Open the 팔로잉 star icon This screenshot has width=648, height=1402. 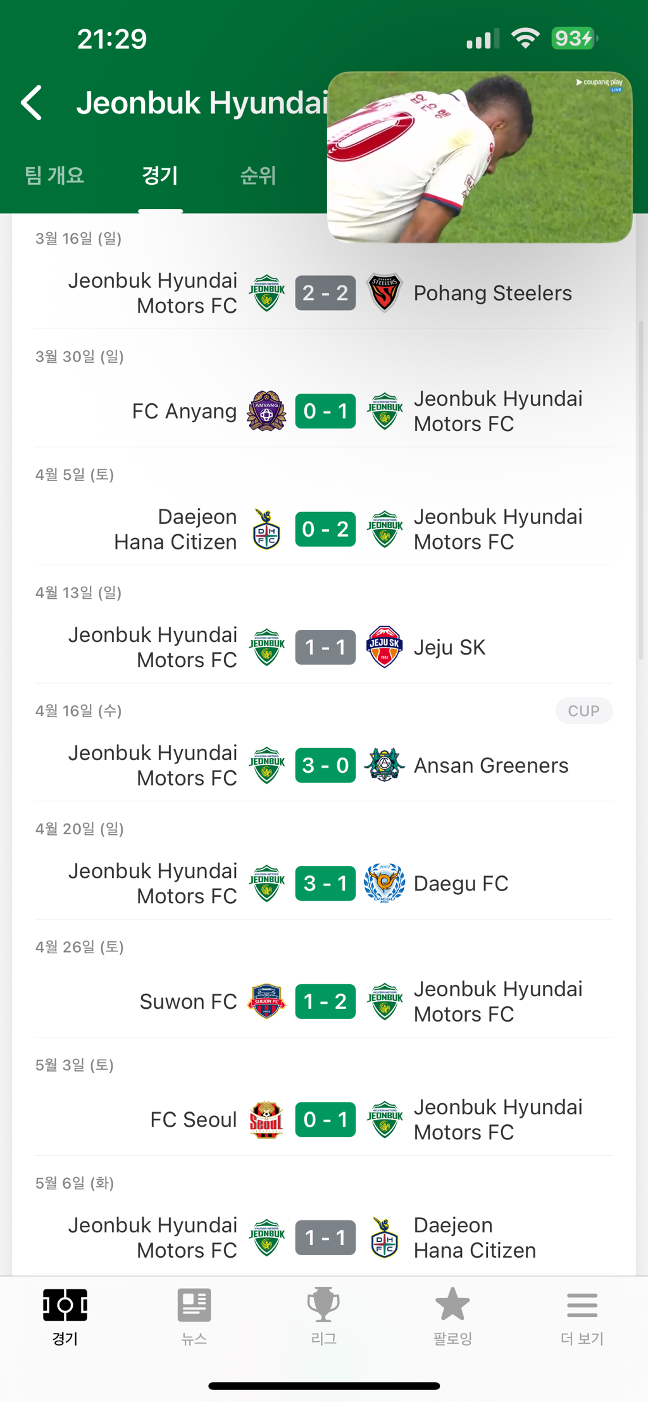click(x=452, y=1306)
